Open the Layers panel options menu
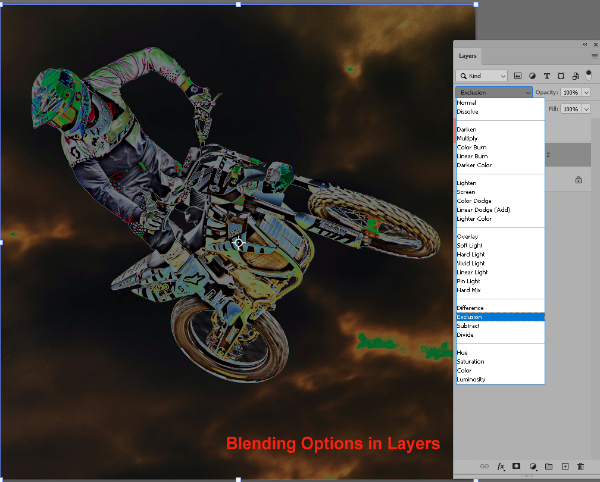 point(594,56)
